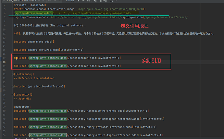The height and width of the screenshot is (139, 224).
Task: Click '/repository-namespace-reference.adoc' include path
Action: (96, 111)
